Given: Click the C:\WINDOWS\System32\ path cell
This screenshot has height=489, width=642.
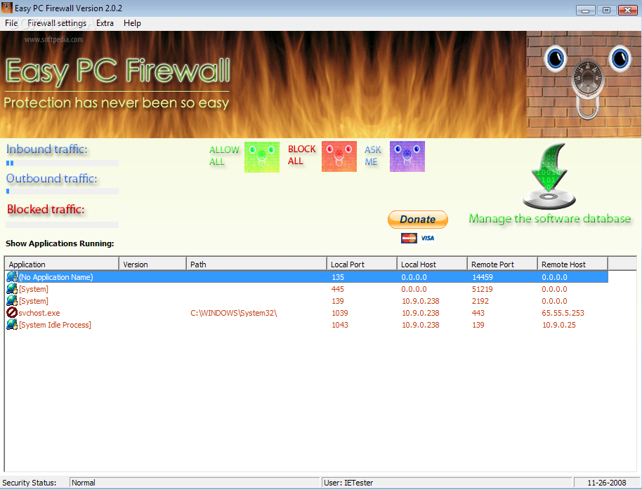Looking at the screenshot, I should 234,313.
